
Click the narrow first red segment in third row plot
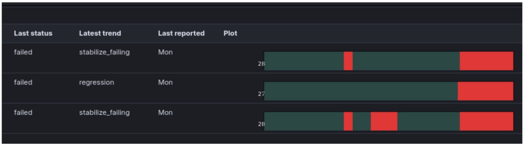(348, 121)
